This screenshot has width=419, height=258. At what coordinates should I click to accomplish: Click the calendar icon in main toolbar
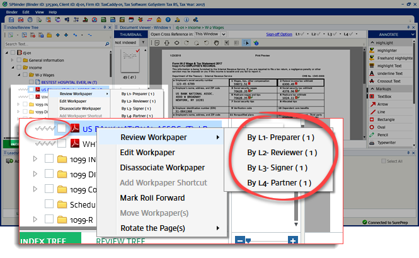(131, 20)
